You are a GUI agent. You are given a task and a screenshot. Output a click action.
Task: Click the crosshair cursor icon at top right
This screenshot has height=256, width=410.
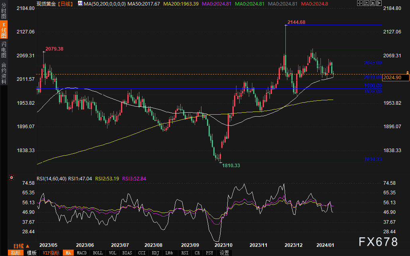[360, 3]
